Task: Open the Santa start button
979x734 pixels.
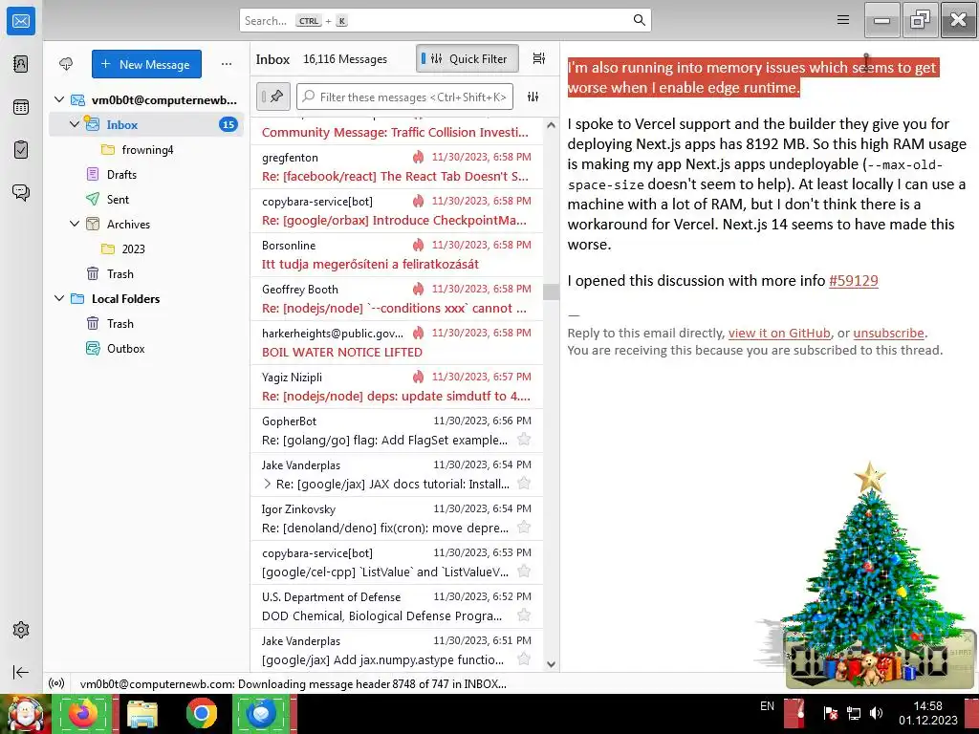Action: pyautogui.click(x=25, y=713)
